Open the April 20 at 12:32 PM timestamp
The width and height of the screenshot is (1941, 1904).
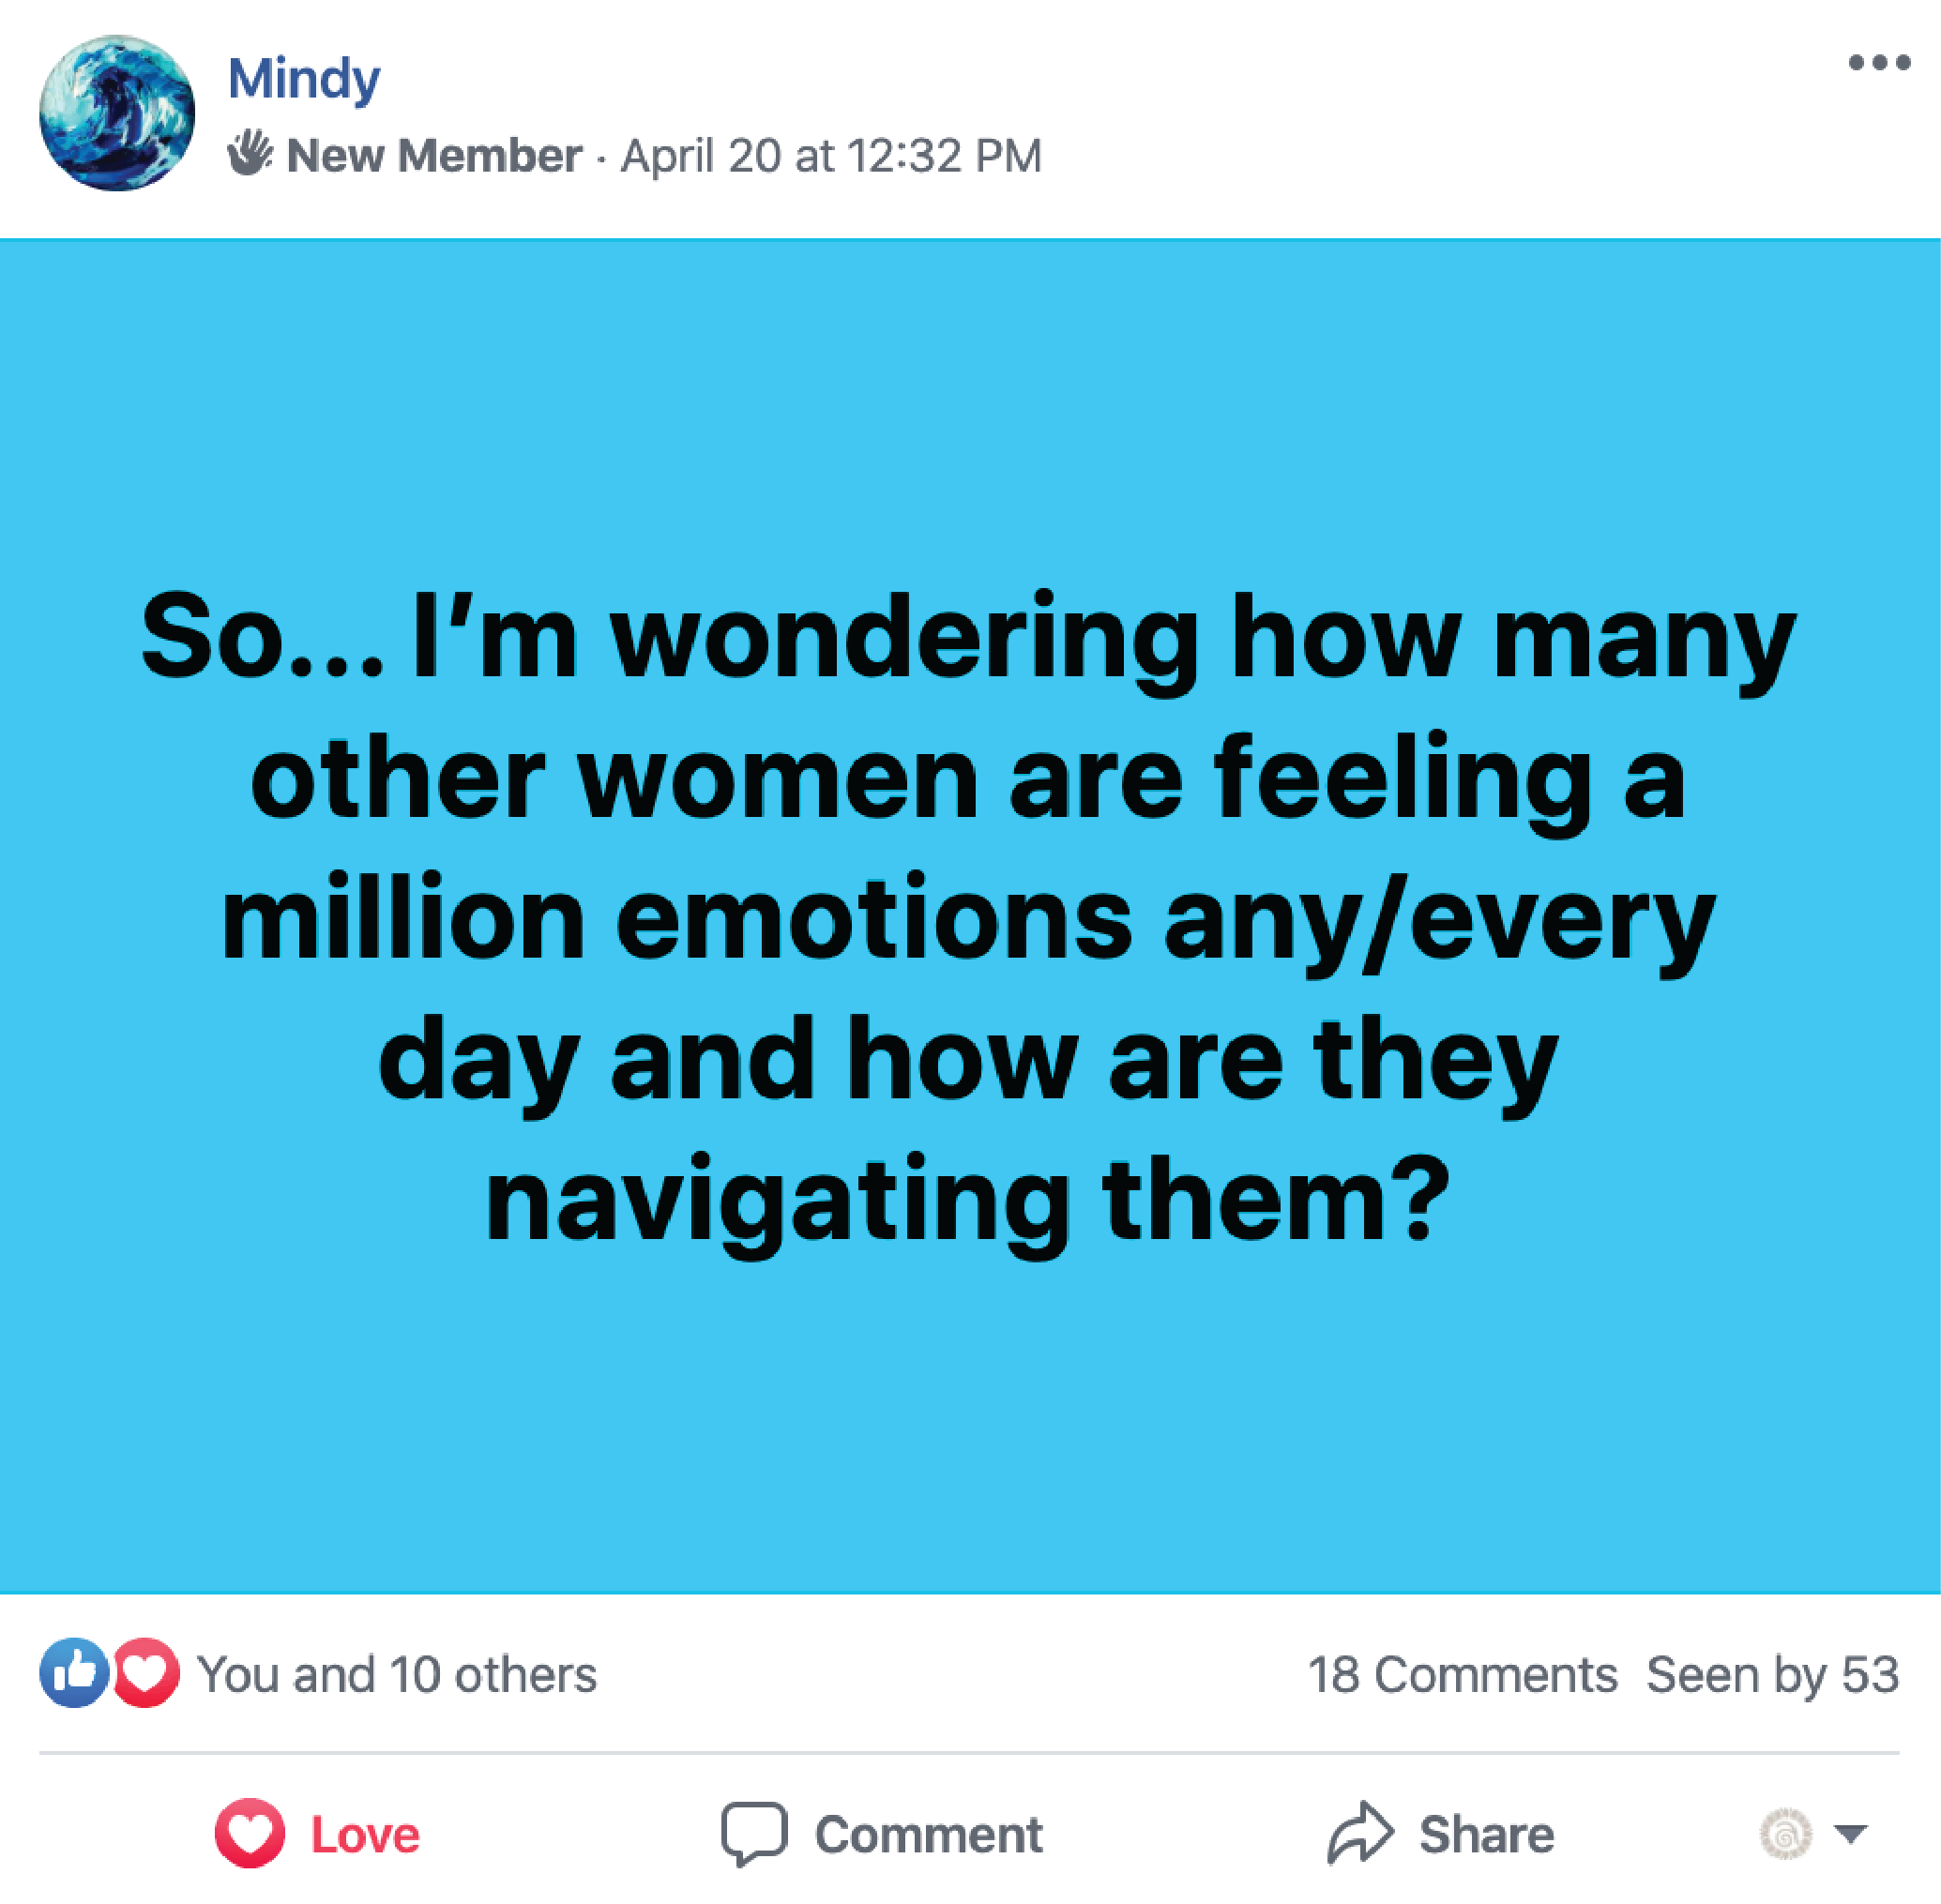click(x=831, y=156)
